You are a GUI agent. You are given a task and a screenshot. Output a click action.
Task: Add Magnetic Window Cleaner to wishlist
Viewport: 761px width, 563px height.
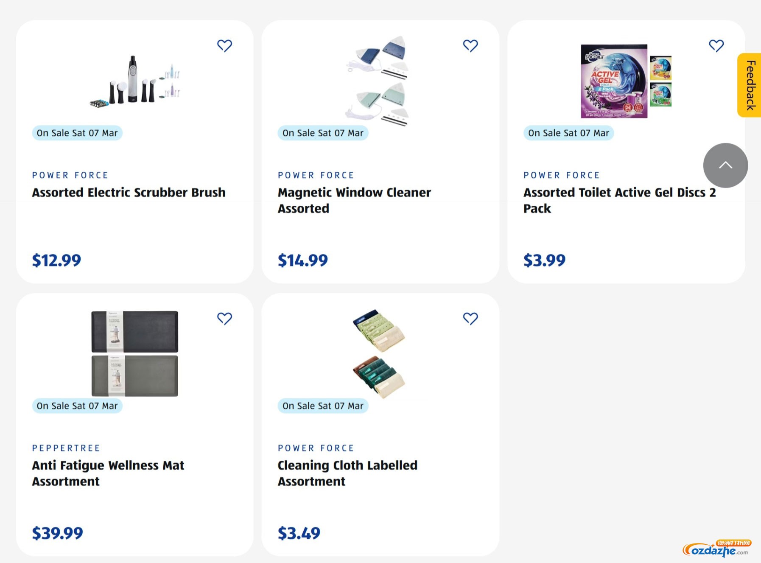(x=470, y=45)
